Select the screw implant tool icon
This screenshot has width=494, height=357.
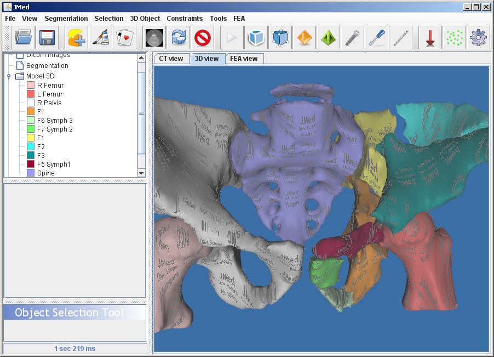click(353, 38)
